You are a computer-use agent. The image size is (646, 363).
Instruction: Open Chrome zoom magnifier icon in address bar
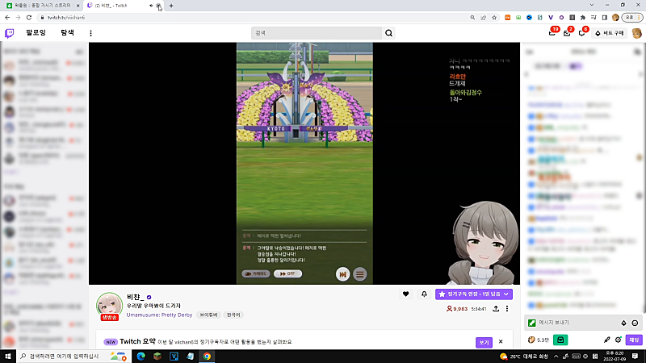472,18
